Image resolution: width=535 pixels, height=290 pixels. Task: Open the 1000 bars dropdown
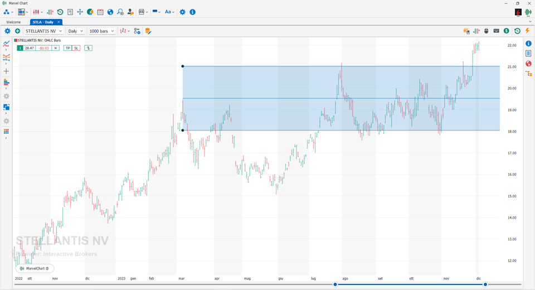[101, 31]
